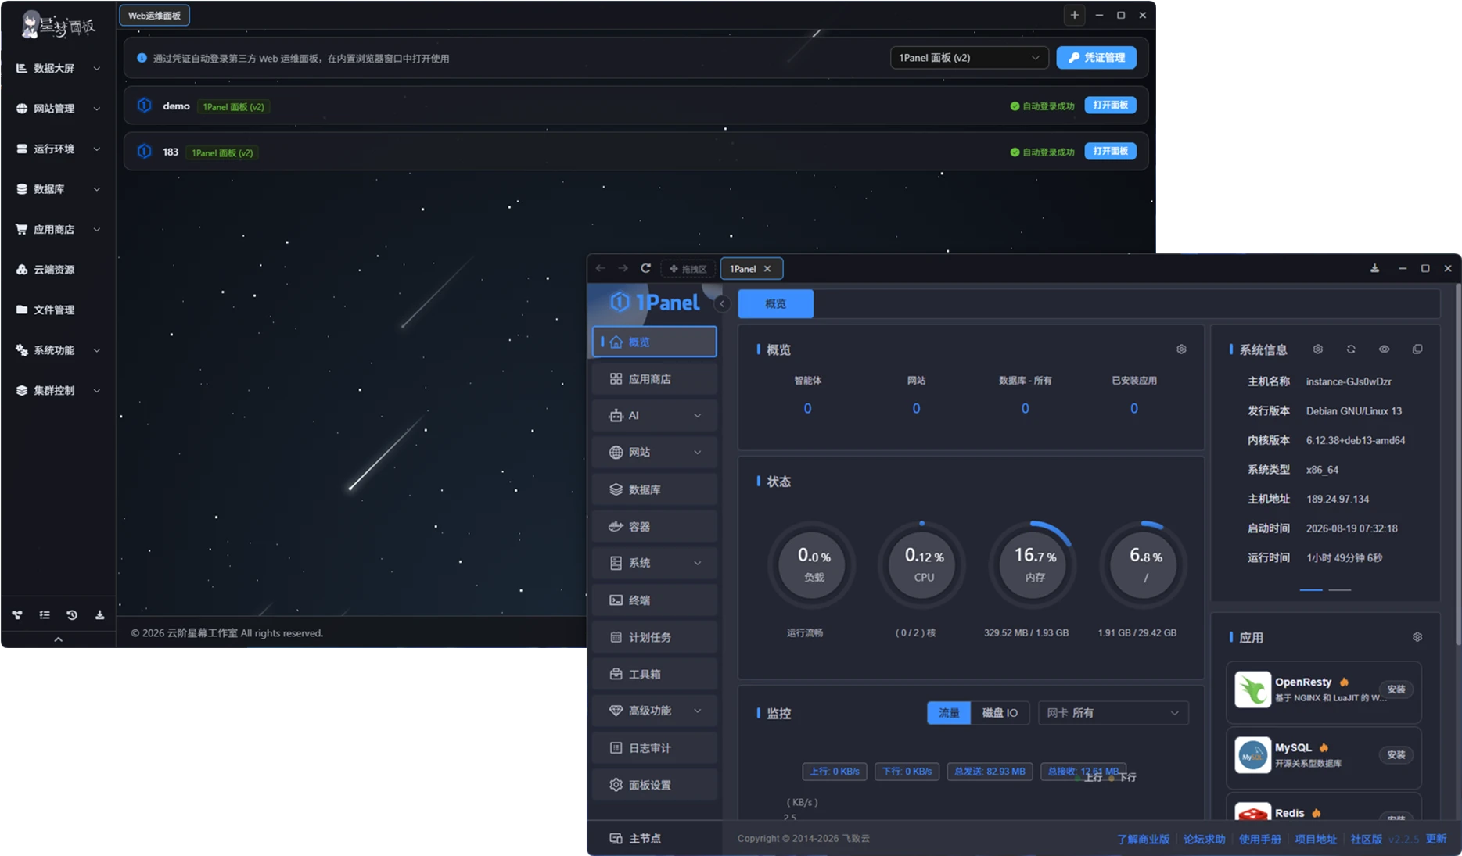Open 日志审计 in the 1Panel sidebar
Viewport: 1462px width, 856px height.
tap(655, 748)
